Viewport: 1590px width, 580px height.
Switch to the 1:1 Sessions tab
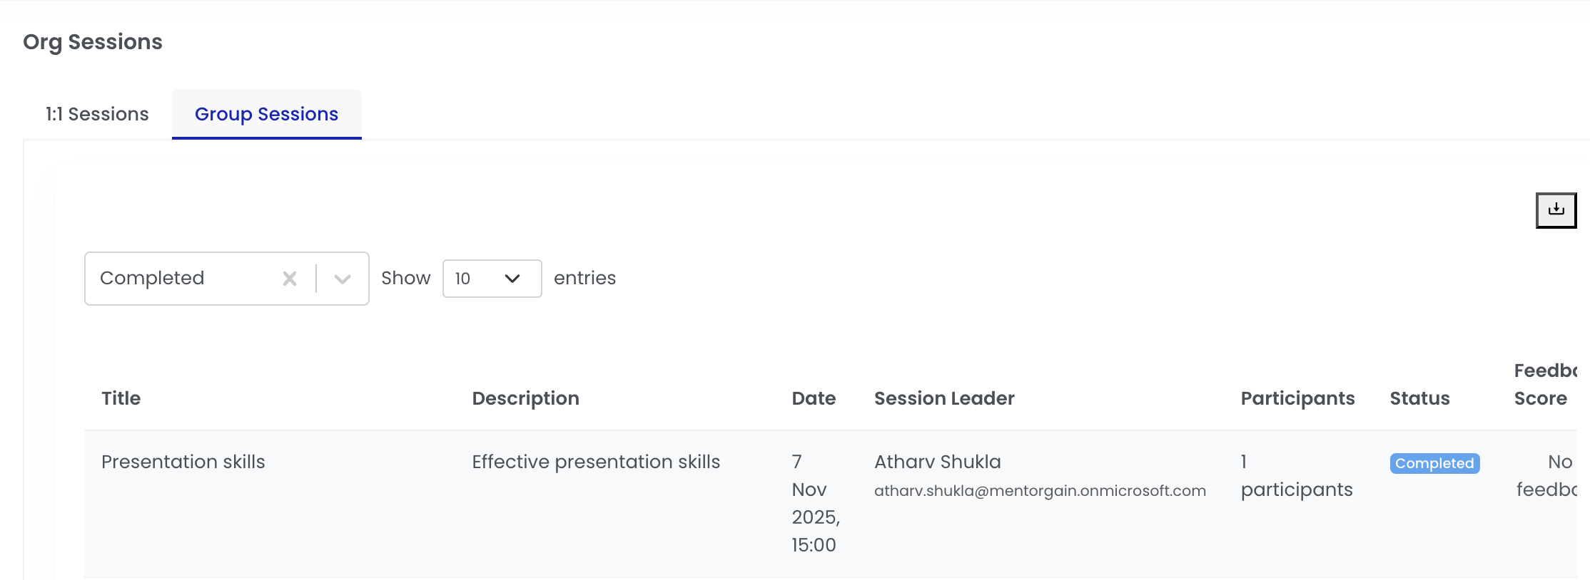[x=97, y=114]
